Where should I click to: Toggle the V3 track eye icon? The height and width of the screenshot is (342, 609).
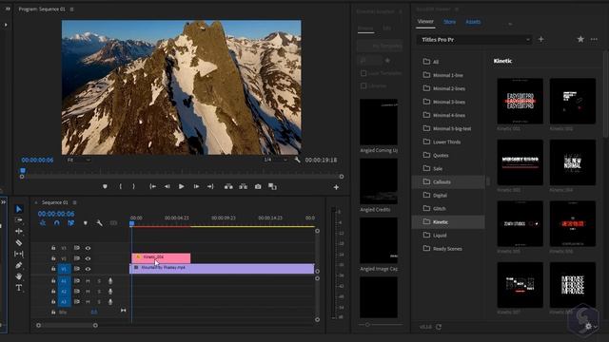pos(88,248)
